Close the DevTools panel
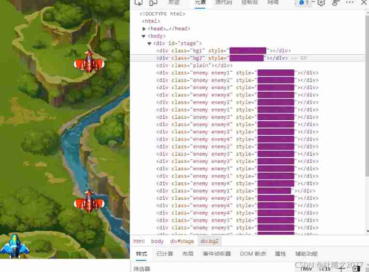This screenshot has height=272, width=369. [x=365, y=2]
